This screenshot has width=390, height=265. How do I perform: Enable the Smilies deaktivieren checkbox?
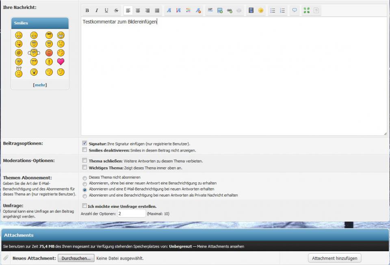click(x=84, y=150)
